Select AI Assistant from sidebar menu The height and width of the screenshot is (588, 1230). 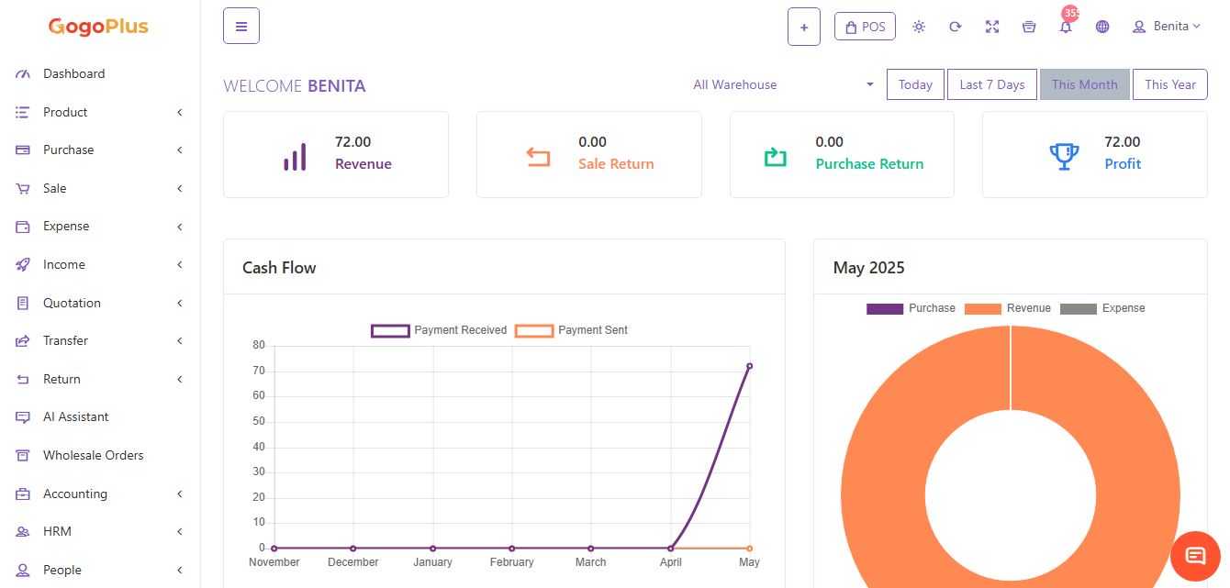tap(75, 416)
